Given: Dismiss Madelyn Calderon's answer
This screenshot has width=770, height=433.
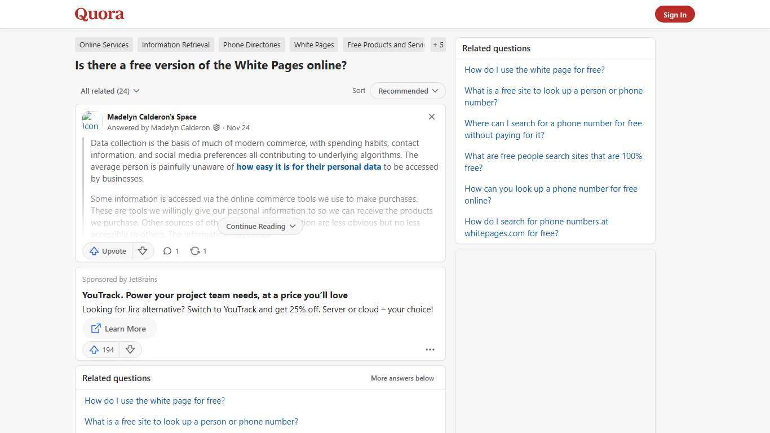Looking at the screenshot, I should pyautogui.click(x=431, y=117).
